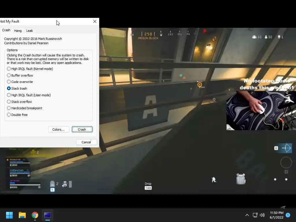Launch Google Chrome from the taskbar
296x222 pixels.
(x=35, y=215)
